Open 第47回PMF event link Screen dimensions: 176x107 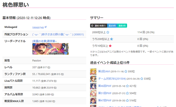[x=105, y=100]
